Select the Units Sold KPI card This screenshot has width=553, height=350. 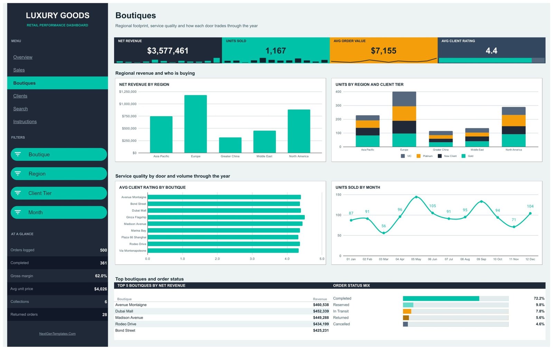[276, 50]
